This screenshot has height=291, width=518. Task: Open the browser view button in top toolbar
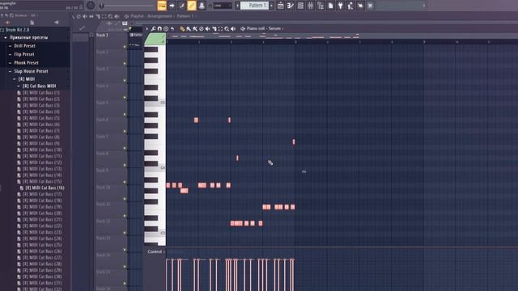(321, 6)
